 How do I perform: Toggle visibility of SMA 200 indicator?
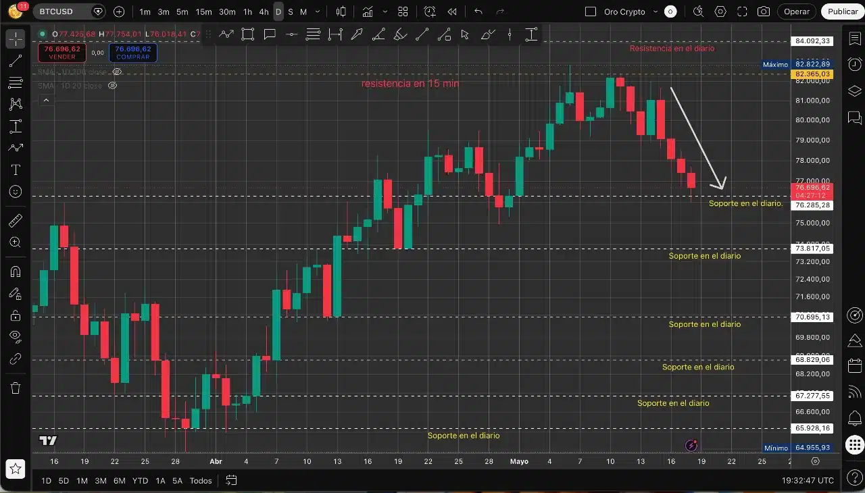pos(117,72)
